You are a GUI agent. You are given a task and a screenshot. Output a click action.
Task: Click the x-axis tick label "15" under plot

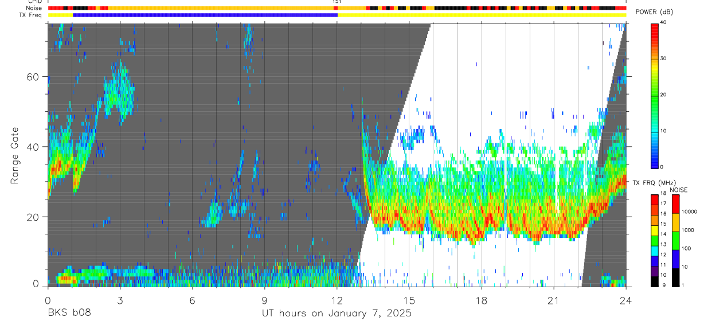409,300
